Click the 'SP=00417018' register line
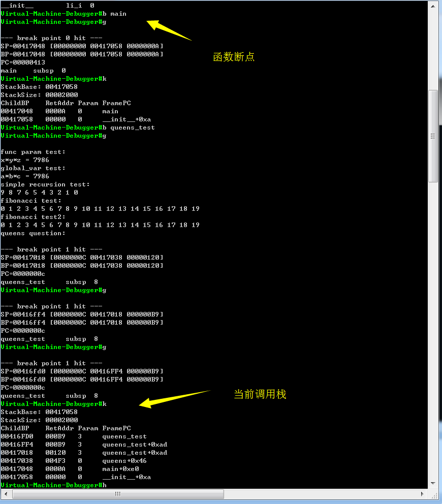Viewport: 442px width, 504px height. click(x=82, y=258)
